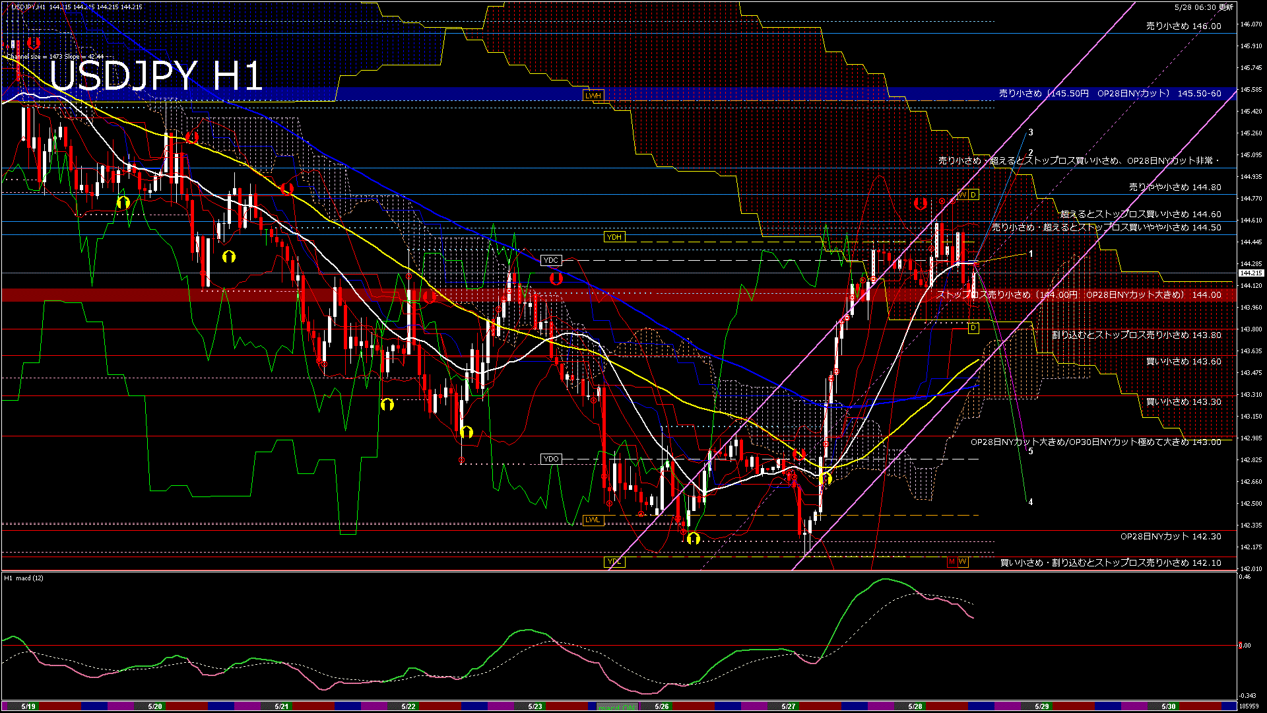Click the '買い小さめ 143.60' annotation

click(1184, 362)
